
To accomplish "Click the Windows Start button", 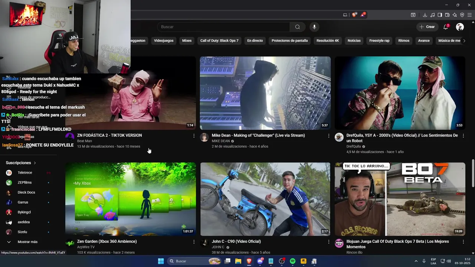I will tap(161, 261).
